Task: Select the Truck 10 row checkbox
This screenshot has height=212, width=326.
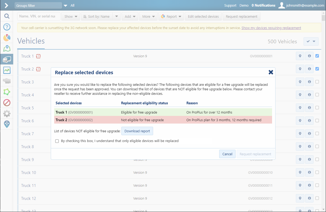Action: 317,172
